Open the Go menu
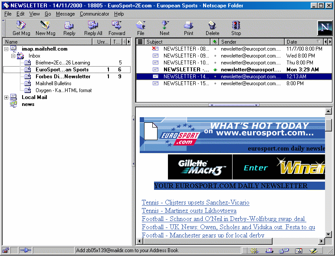The height and width of the screenshot is (256, 335). click(48, 14)
